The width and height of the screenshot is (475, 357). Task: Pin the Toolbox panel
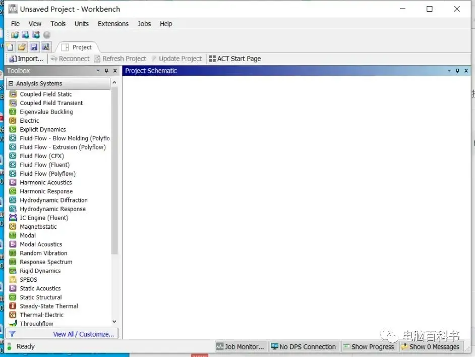pyautogui.click(x=106, y=71)
